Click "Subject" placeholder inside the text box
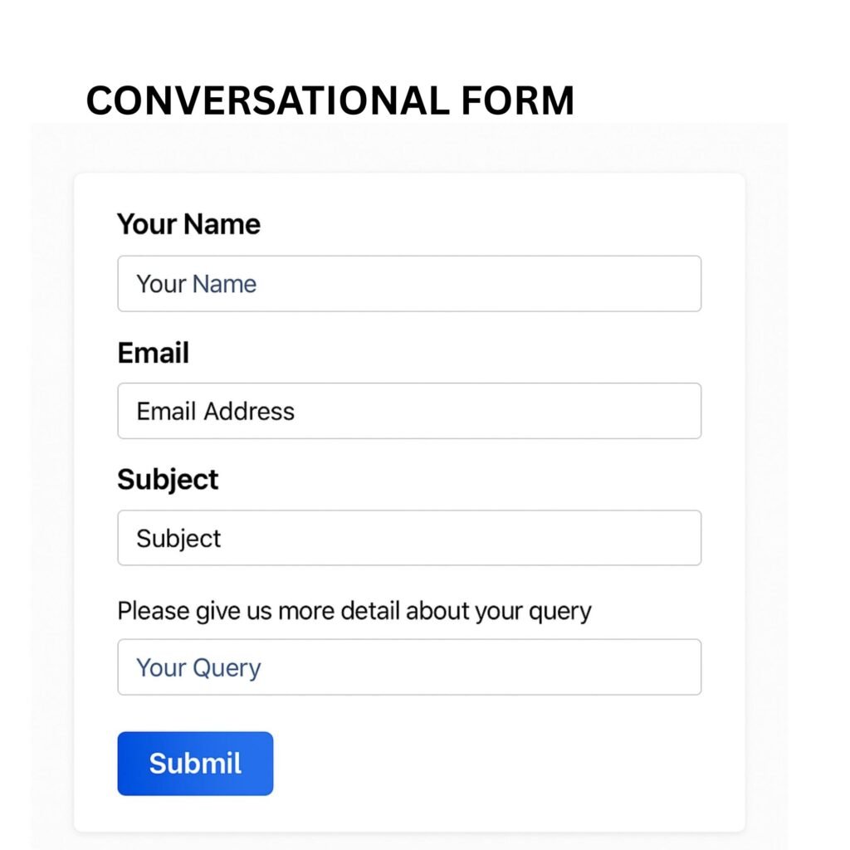This screenshot has width=850, height=850. click(178, 539)
